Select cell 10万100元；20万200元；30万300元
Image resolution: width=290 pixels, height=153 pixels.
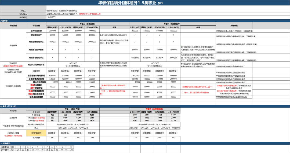73,128
